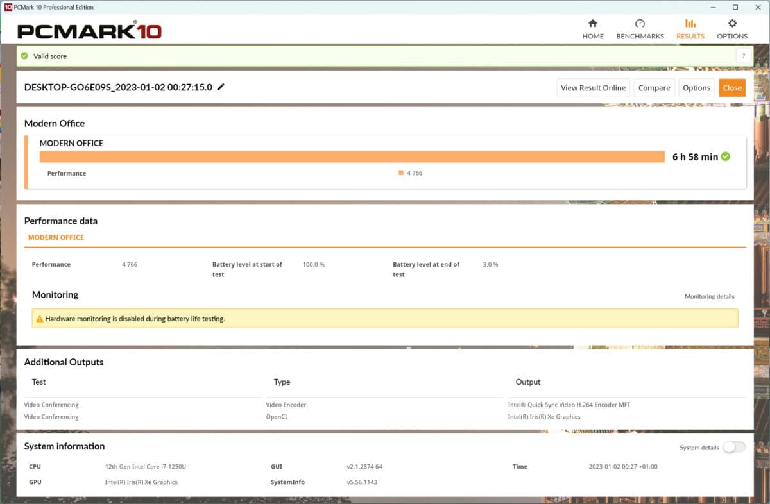Open the Results bar-chart icon
The height and width of the screenshot is (504, 770).
point(690,23)
